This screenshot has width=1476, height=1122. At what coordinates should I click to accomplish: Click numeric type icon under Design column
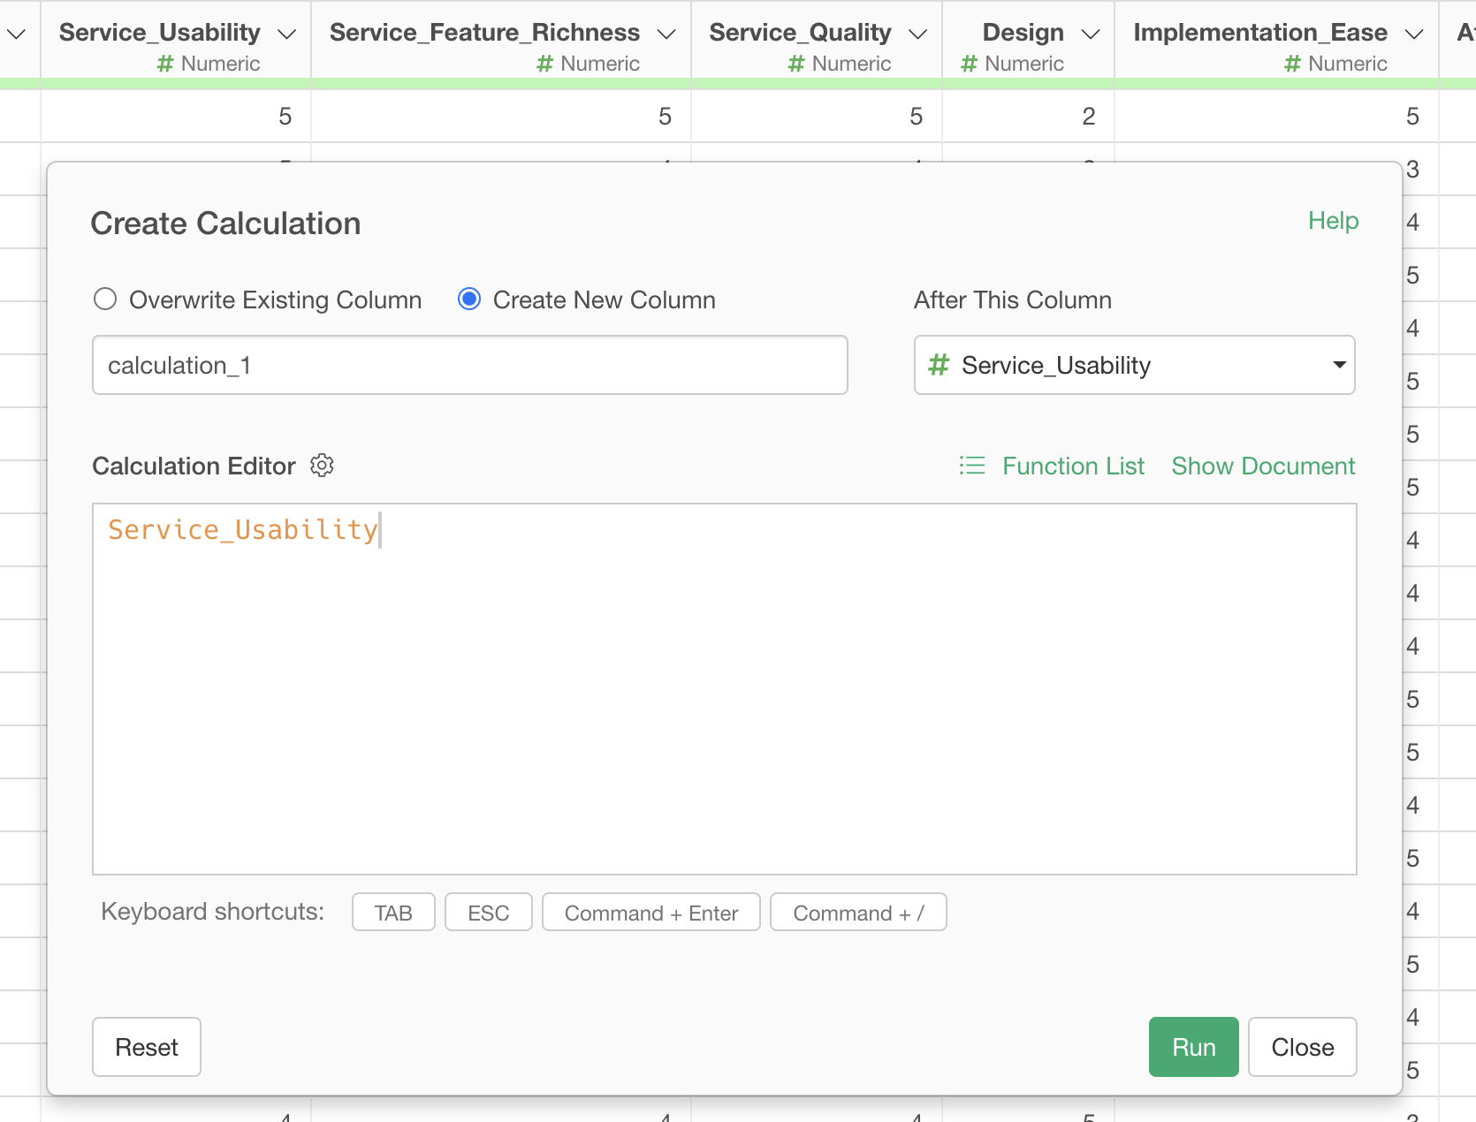pyautogui.click(x=970, y=64)
